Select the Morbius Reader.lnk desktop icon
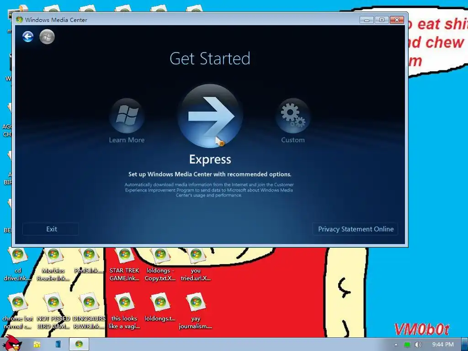Screen dimensions: 468x351 pyautogui.click(x=53, y=265)
